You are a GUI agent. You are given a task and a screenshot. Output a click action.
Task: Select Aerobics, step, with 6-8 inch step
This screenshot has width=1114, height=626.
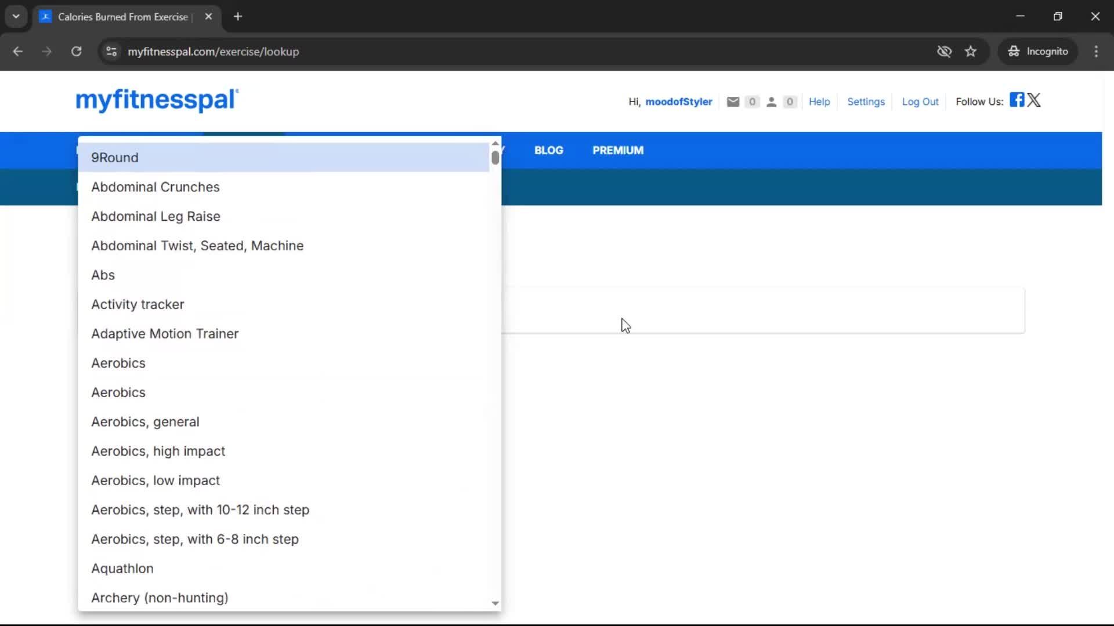point(284,539)
